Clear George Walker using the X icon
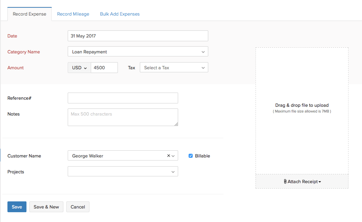This screenshot has width=362, height=222. (x=169, y=156)
